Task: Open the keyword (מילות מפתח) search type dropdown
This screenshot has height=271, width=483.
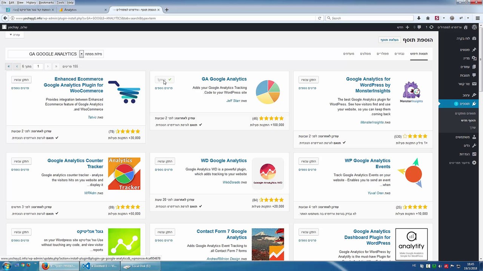Action: (x=81, y=54)
